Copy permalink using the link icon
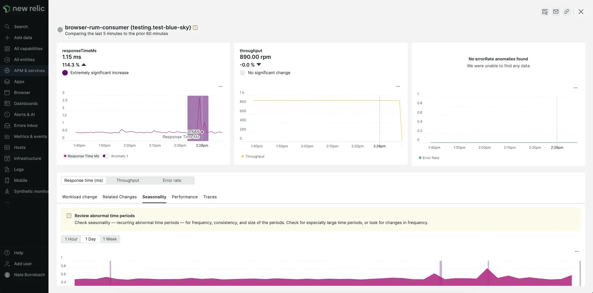The image size is (593, 293). pos(566,12)
